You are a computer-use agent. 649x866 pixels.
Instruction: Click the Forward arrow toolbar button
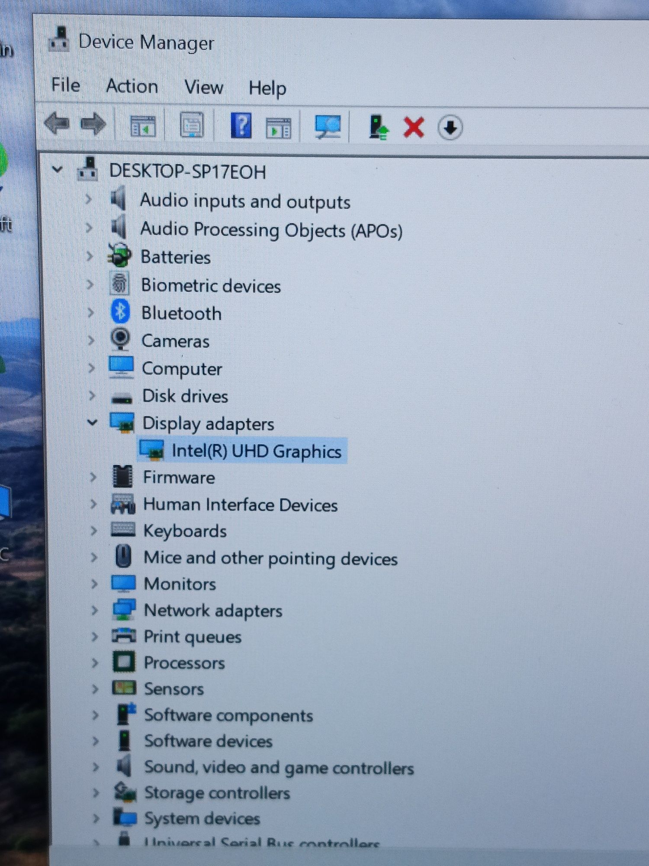(x=93, y=124)
